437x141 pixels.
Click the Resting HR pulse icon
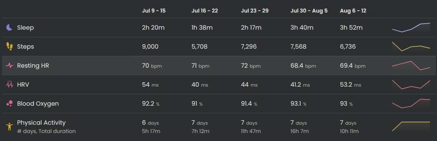(10, 66)
